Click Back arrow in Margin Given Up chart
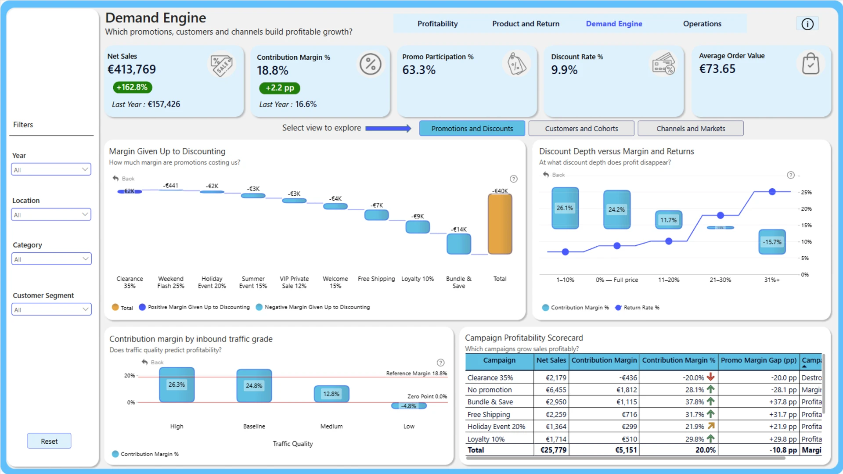Image resolution: width=843 pixels, height=474 pixels. (116, 178)
